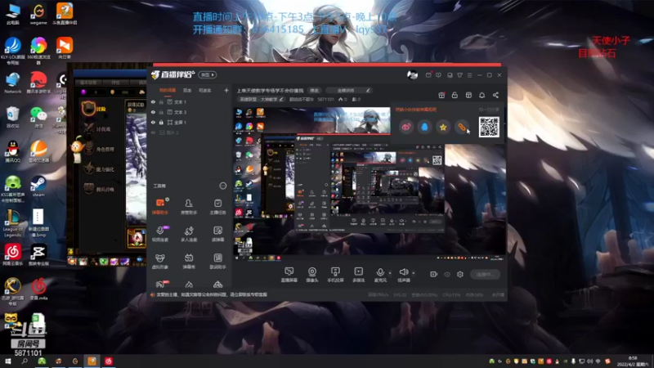Image resolution: width=654 pixels, height=368 pixels.
Task: Open the gift box icon in the streaming app
Action: [x=441, y=95]
